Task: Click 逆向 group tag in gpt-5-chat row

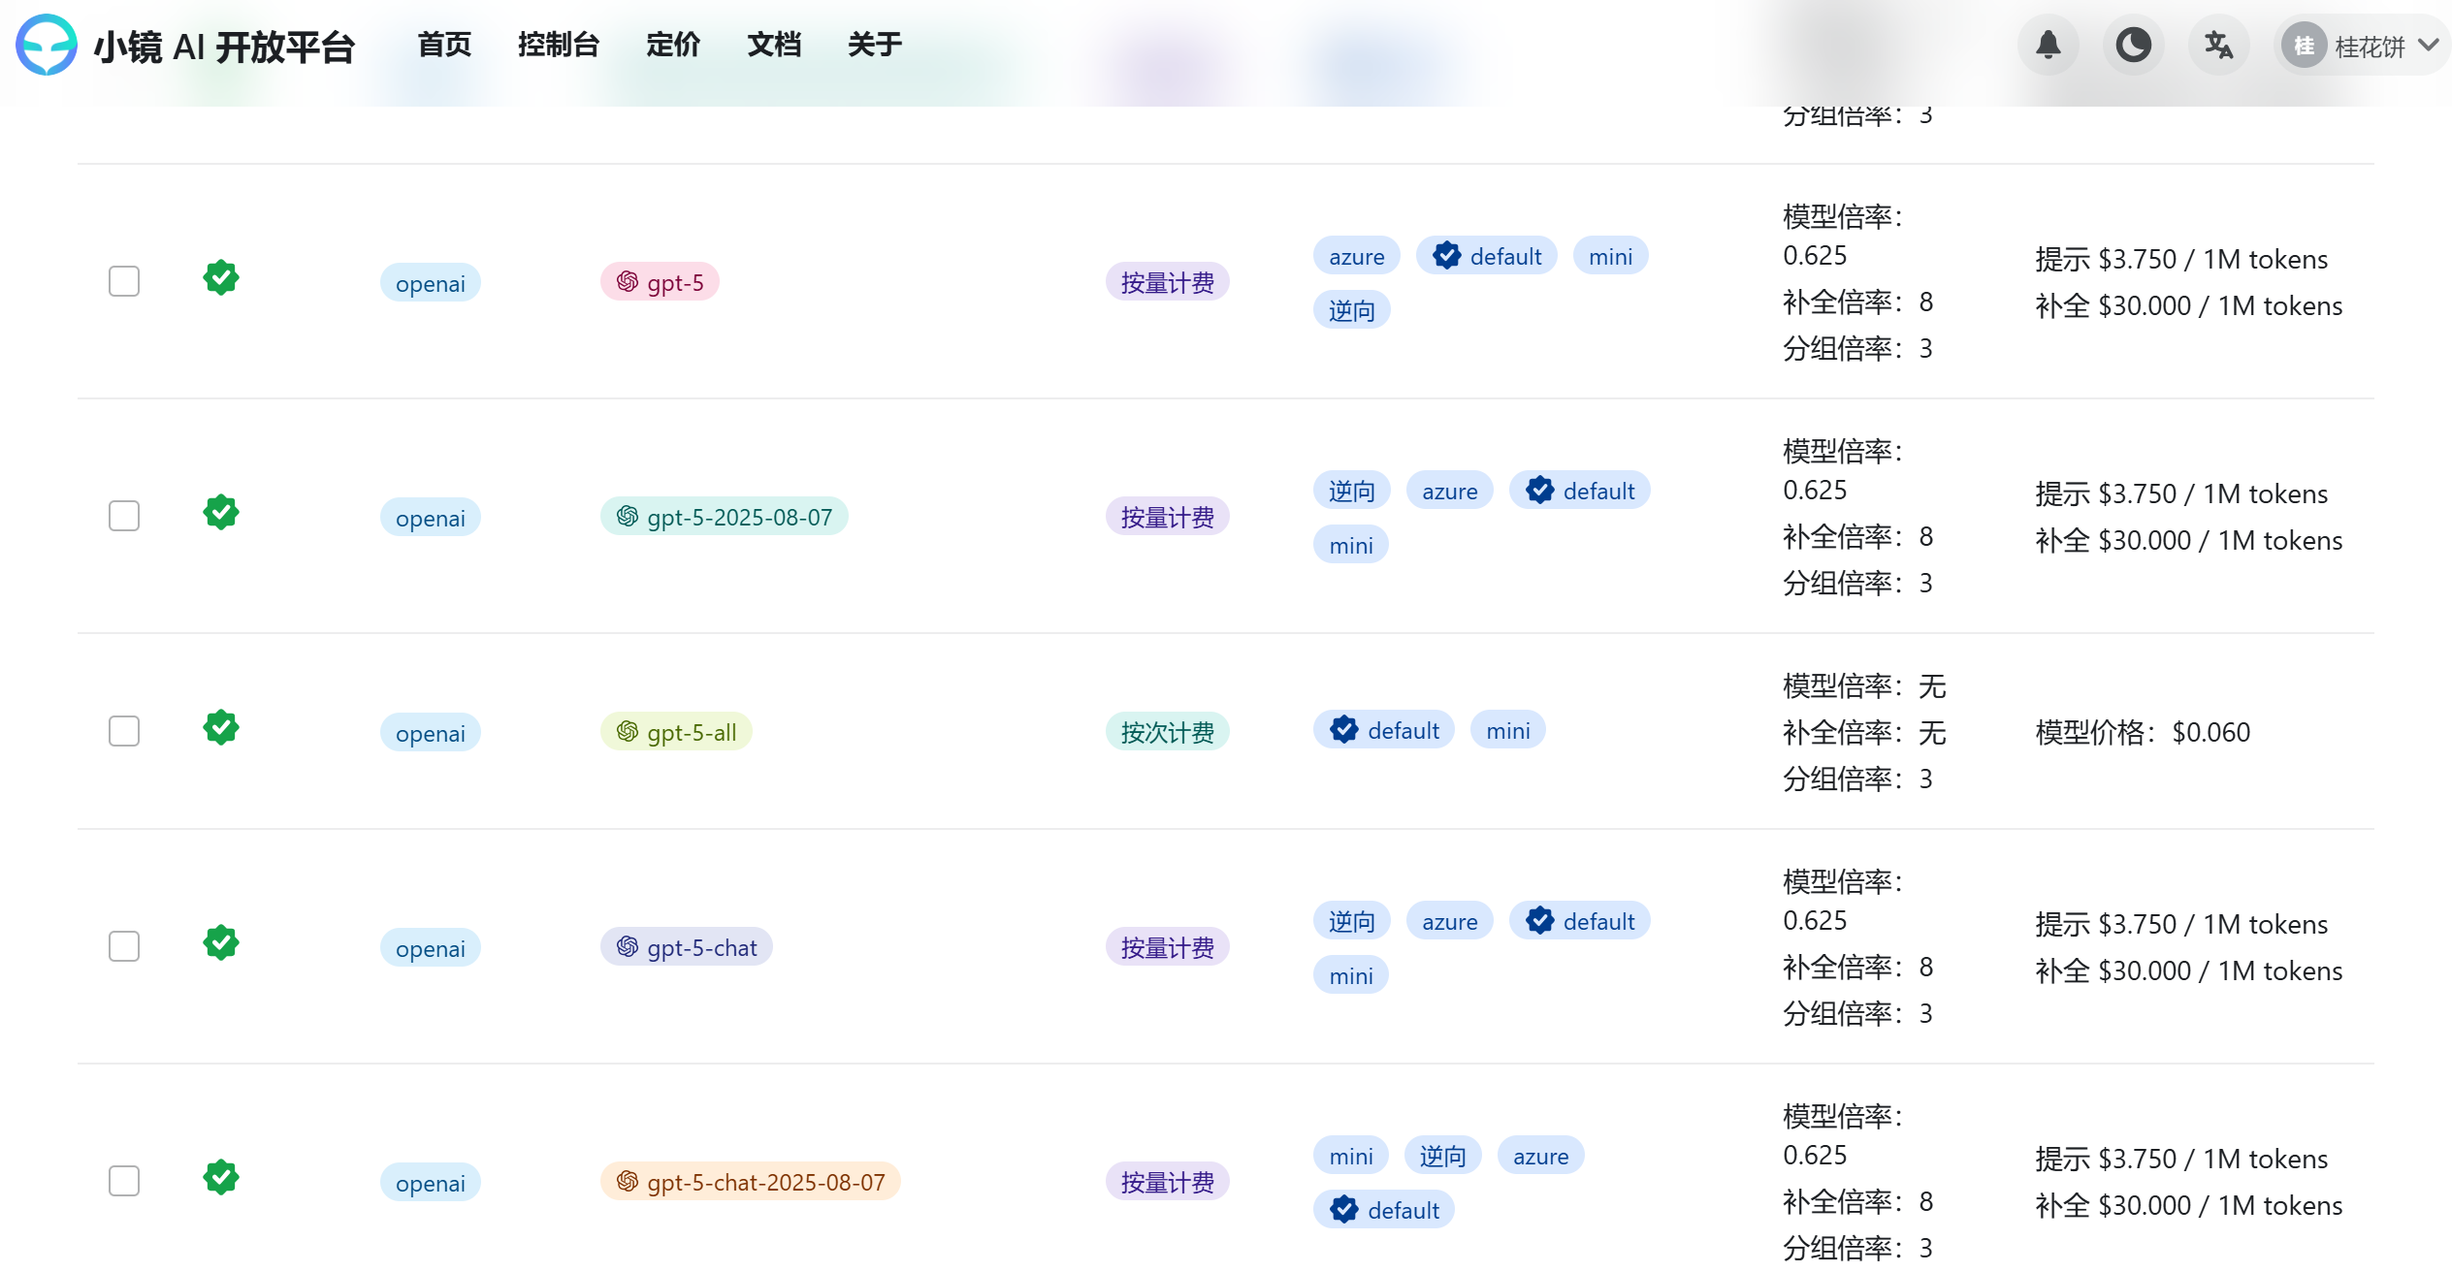Action: pyautogui.click(x=1352, y=921)
